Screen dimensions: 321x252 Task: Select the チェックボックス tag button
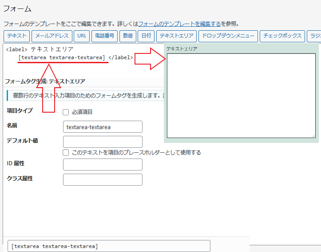pyautogui.click(x=282, y=36)
